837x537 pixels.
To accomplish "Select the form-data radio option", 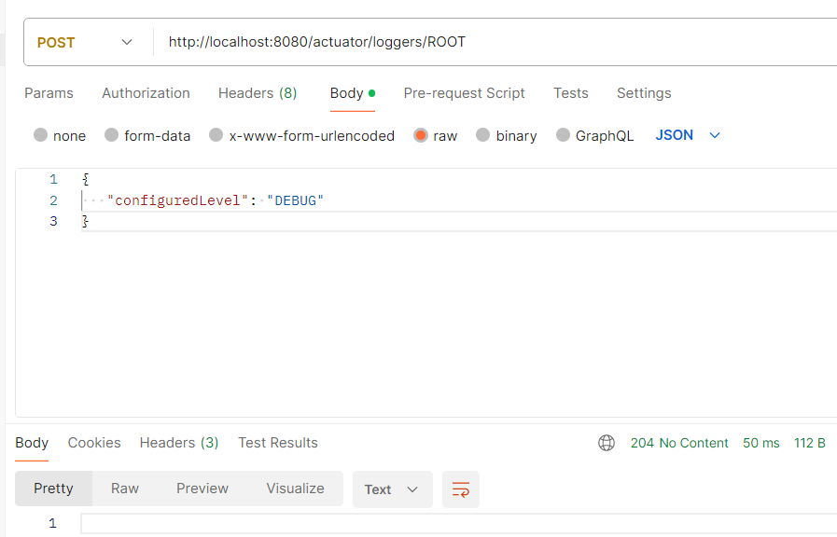I will coord(112,135).
